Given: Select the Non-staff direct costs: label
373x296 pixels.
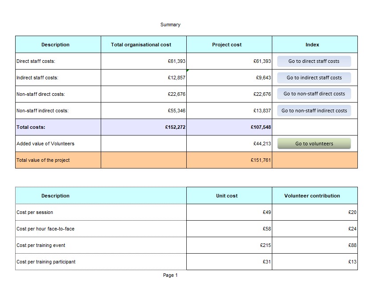Looking at the screenshot, I should [x=41, y=94].
